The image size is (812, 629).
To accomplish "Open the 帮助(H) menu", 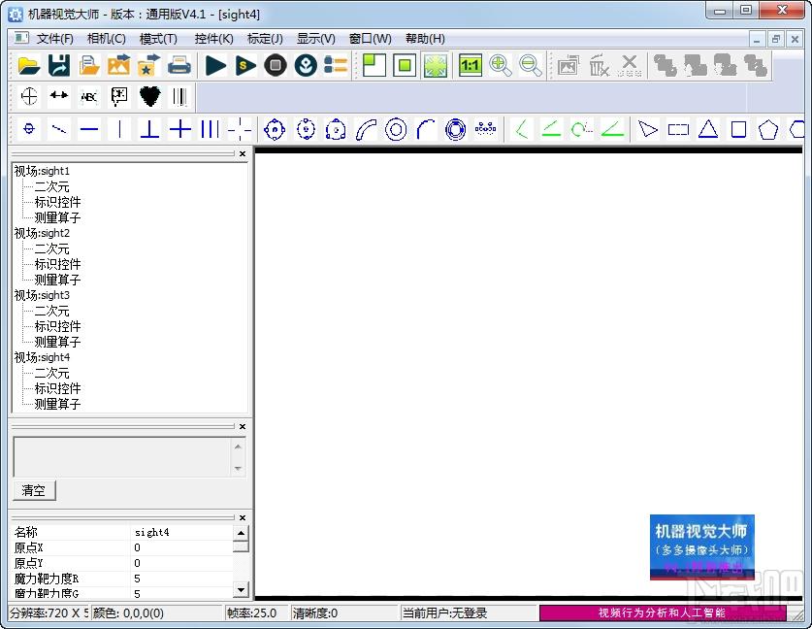I will tap(425, 39).
